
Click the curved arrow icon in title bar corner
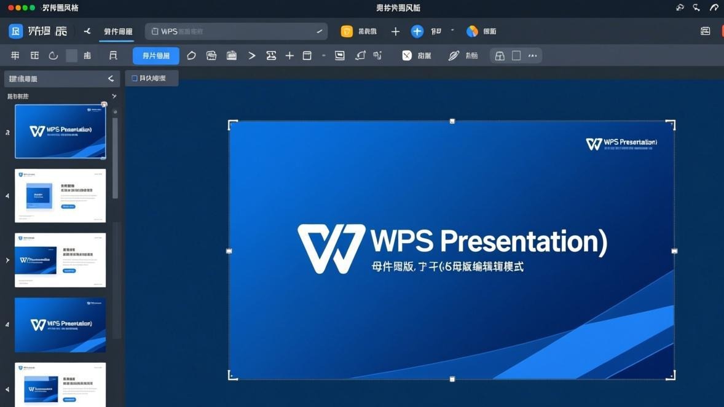click(x=714, y=7)
